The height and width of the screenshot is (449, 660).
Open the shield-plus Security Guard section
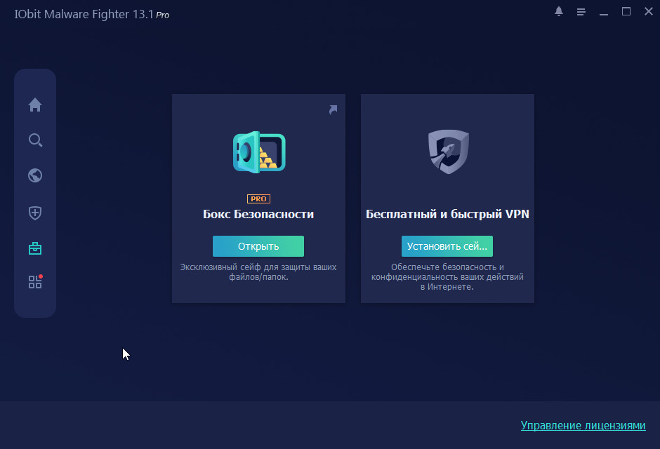pos(35,213)
